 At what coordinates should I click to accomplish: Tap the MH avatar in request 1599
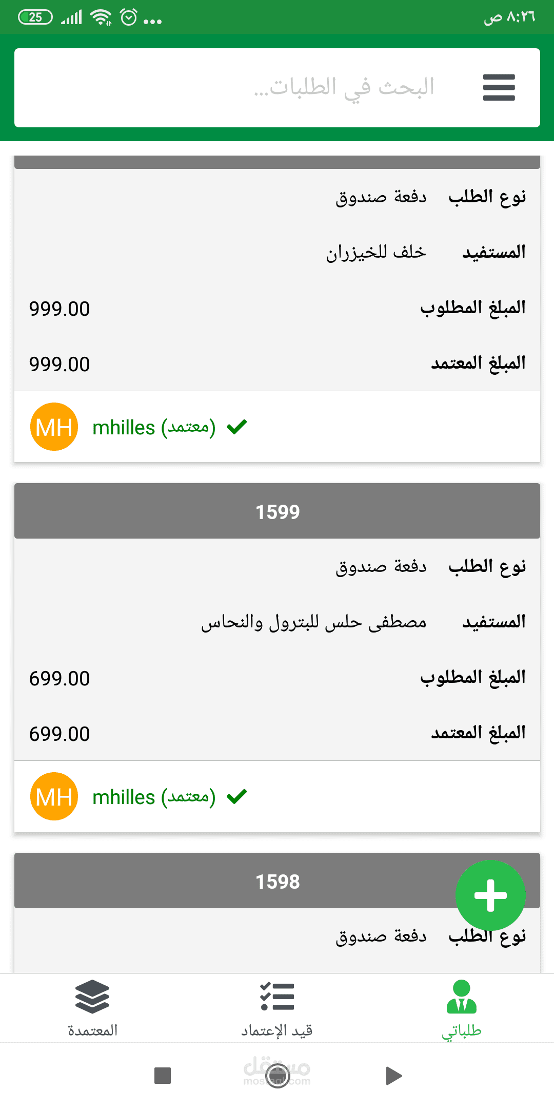[x=54, y=796]
